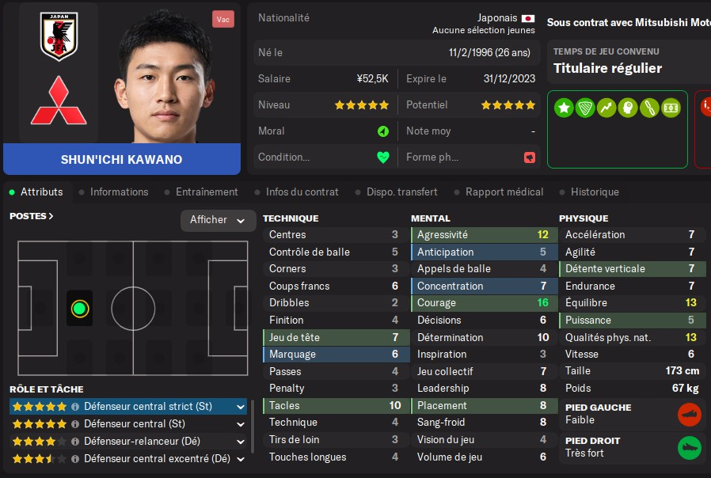Click the green right foot boot indicator
The height and width of the screenshot is (478, 711).
[690, 448]
